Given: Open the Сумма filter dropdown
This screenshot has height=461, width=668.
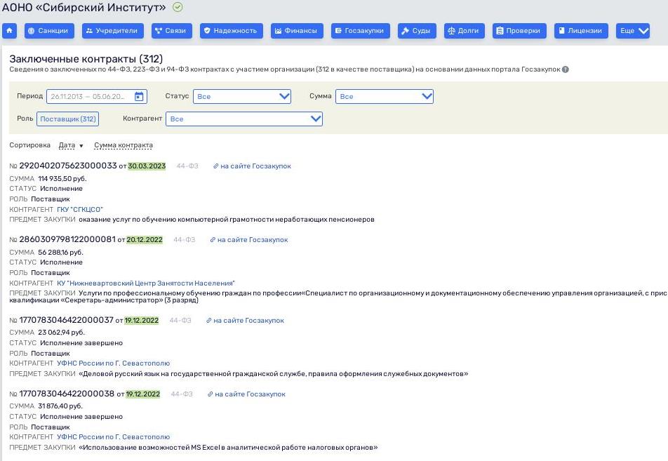Looking at the screenshot, I should [384, 97].
